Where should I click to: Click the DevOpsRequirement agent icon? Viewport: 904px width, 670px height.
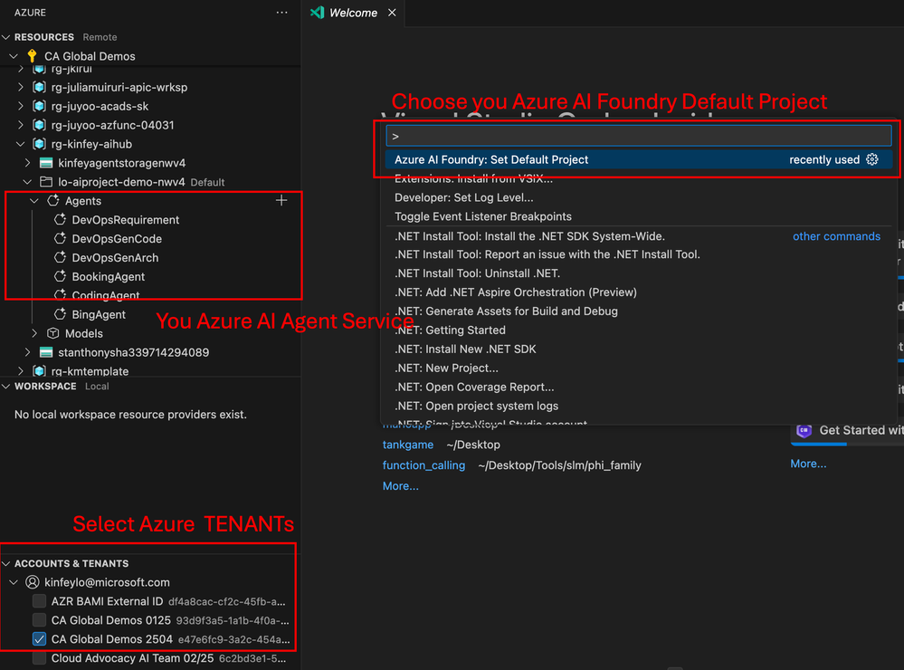coord(60,220)
